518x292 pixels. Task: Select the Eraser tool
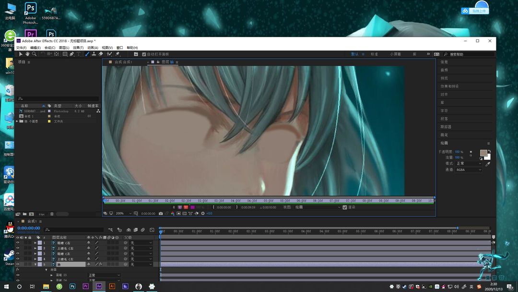coord(101,54)
